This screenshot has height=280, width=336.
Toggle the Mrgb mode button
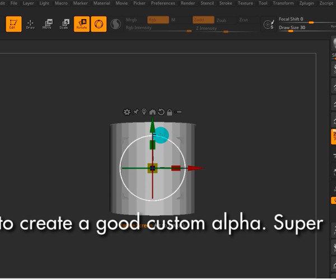coord(132,20)
